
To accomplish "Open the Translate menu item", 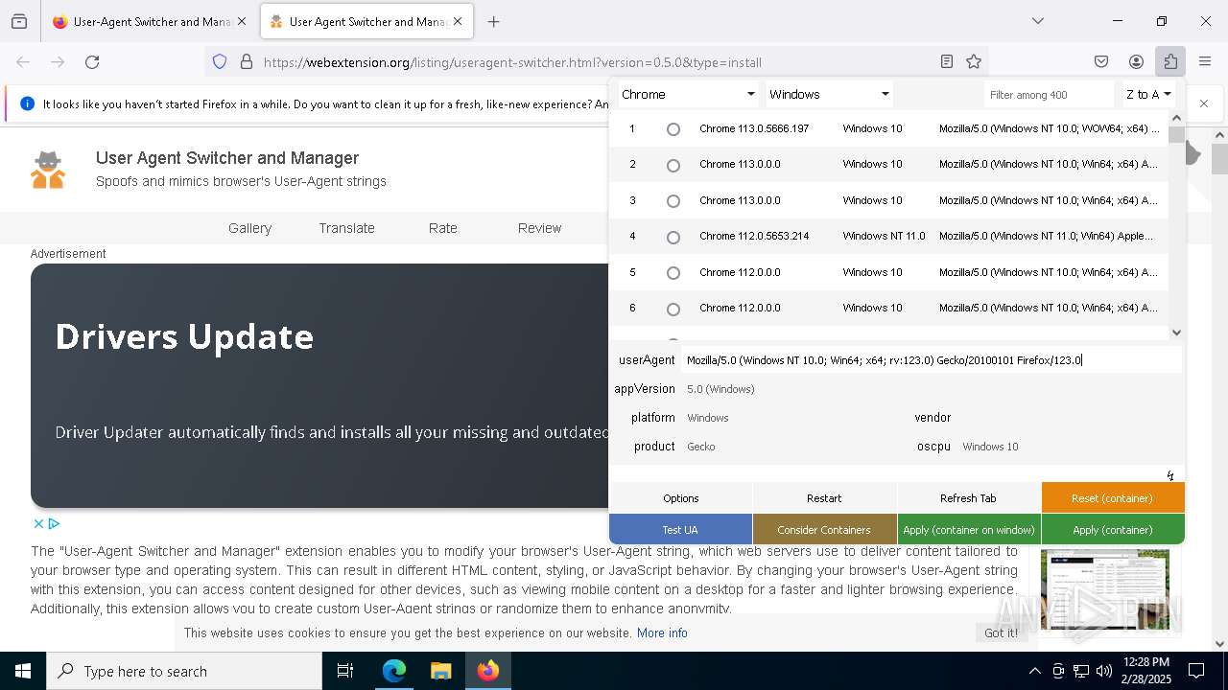I will point(346,228).
